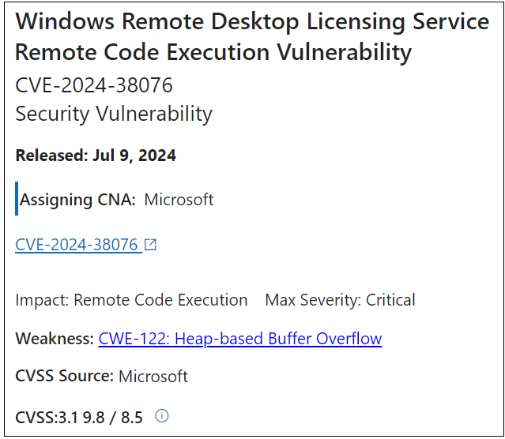Click the Impact: Remote Code Execution text
This screenshot has height=439, width=505.
(x=131, y=300)
